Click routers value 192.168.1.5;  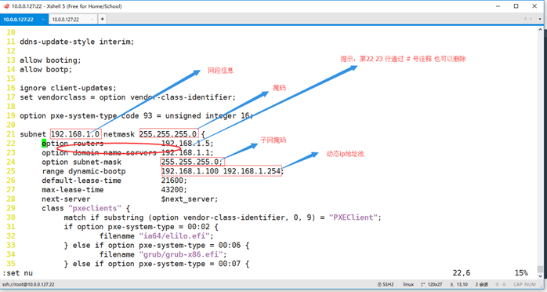click(x=187, y=144)
